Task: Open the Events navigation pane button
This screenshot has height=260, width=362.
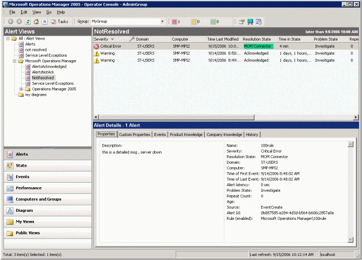Action: (x=48, y=177)
